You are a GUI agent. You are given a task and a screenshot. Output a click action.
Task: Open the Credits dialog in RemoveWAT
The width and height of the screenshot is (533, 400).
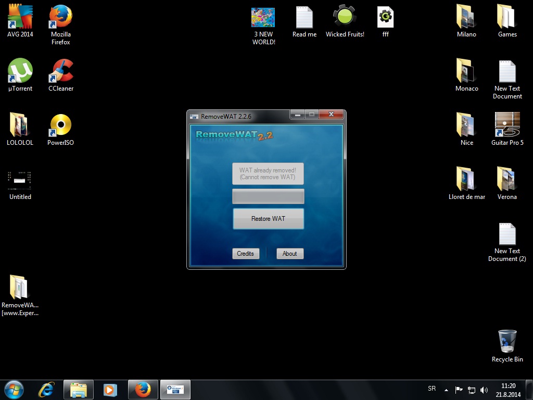(246, 254)
